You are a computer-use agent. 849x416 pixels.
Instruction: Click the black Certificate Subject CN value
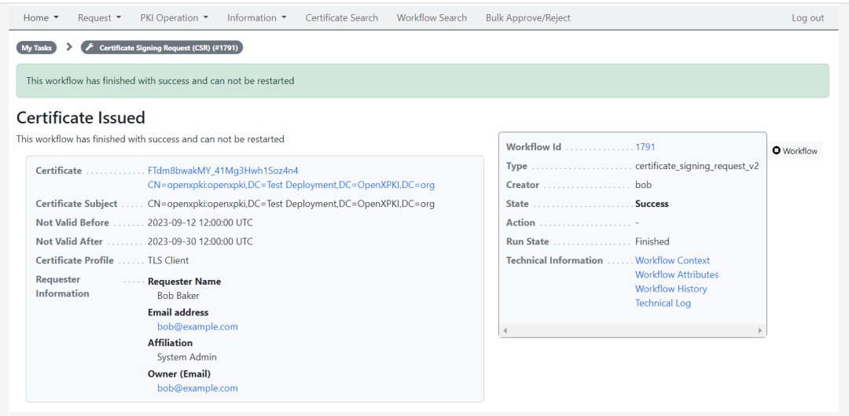point(292,204)
